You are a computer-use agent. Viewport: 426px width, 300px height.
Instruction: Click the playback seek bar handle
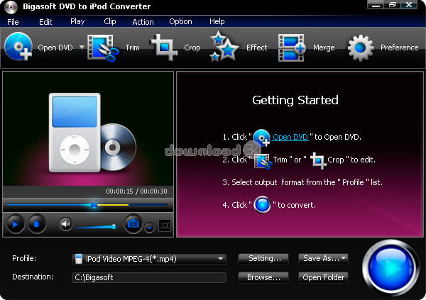(94, 205)
